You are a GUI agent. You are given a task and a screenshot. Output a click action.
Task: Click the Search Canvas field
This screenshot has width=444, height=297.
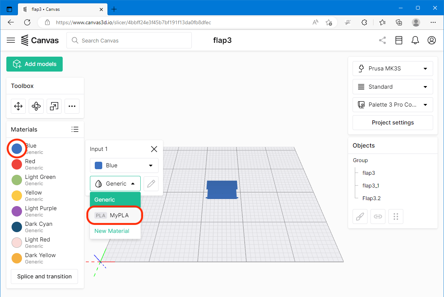coord(129,41)
